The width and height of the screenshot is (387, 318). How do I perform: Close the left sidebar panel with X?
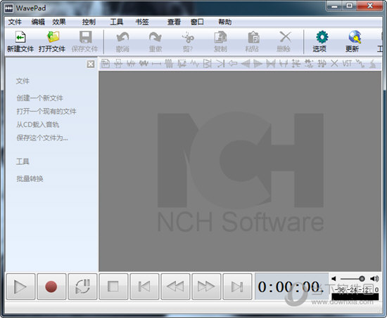pos(91,65)
